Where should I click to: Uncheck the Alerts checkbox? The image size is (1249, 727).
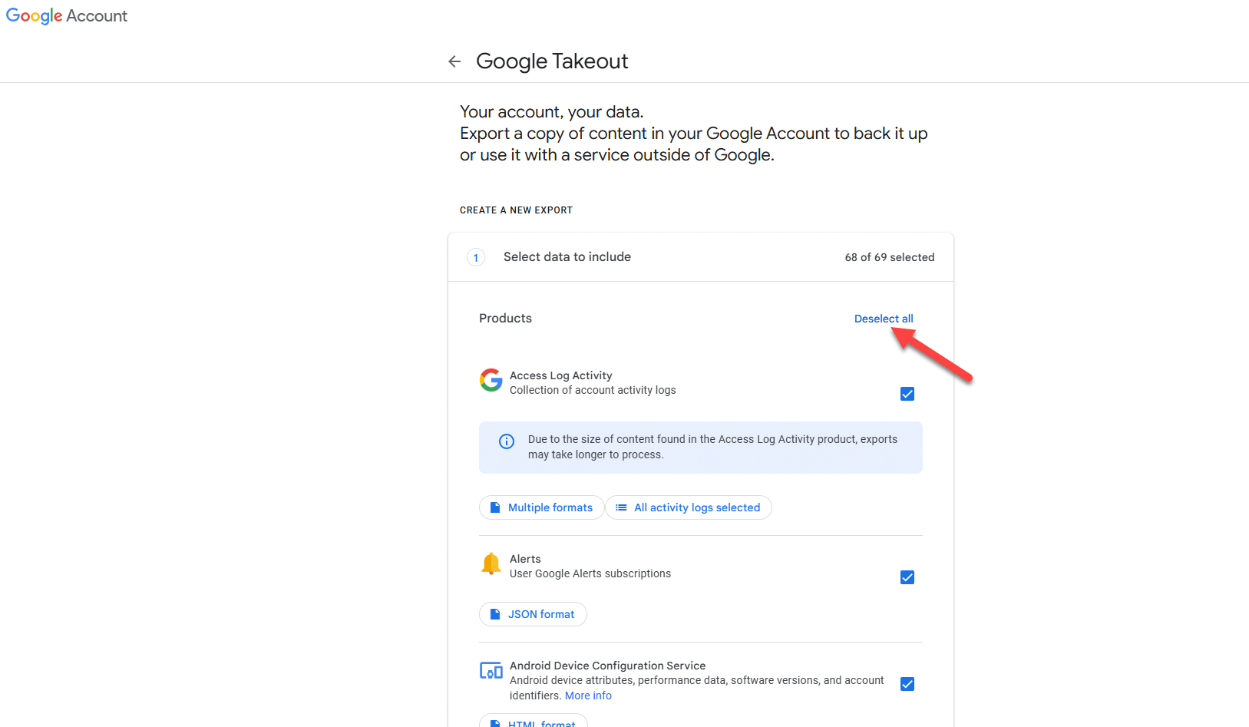coord(907,577)
